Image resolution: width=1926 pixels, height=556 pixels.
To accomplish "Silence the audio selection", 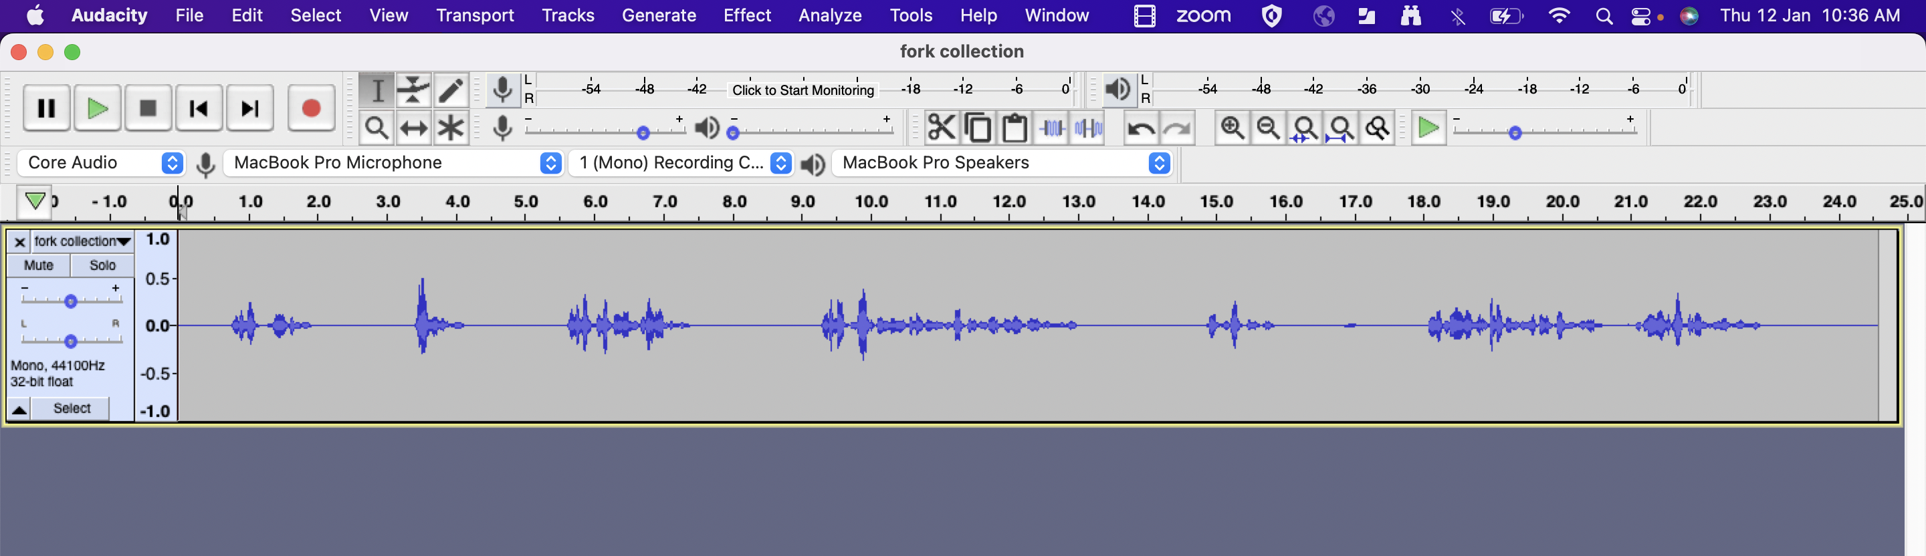I will click(1088, 128).
